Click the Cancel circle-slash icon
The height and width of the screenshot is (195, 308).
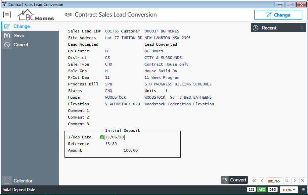pos(7,45)
